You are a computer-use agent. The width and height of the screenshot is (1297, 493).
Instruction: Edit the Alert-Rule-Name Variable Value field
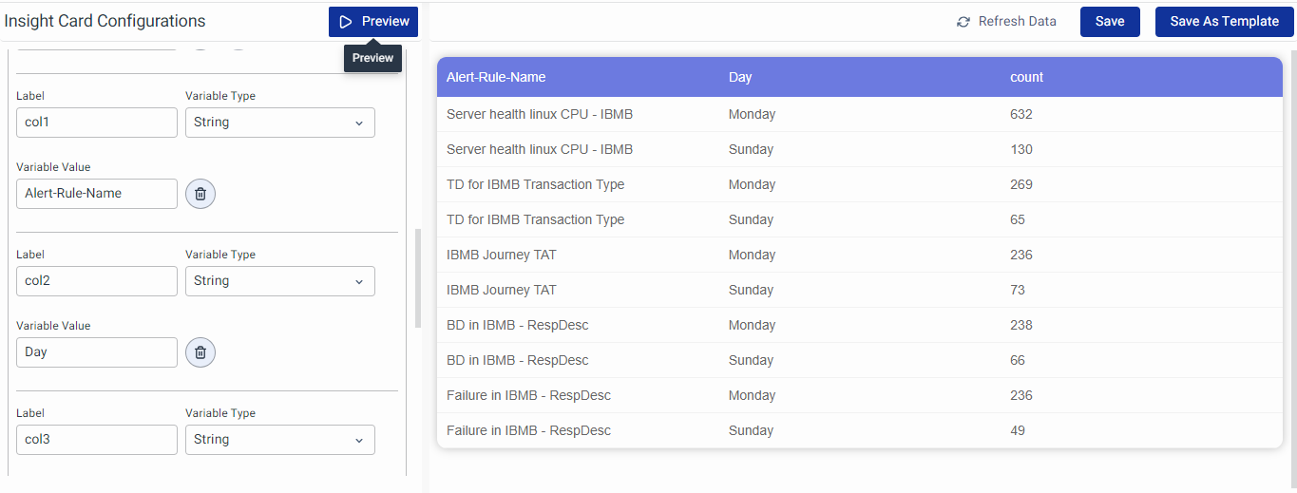pos(97,194)
